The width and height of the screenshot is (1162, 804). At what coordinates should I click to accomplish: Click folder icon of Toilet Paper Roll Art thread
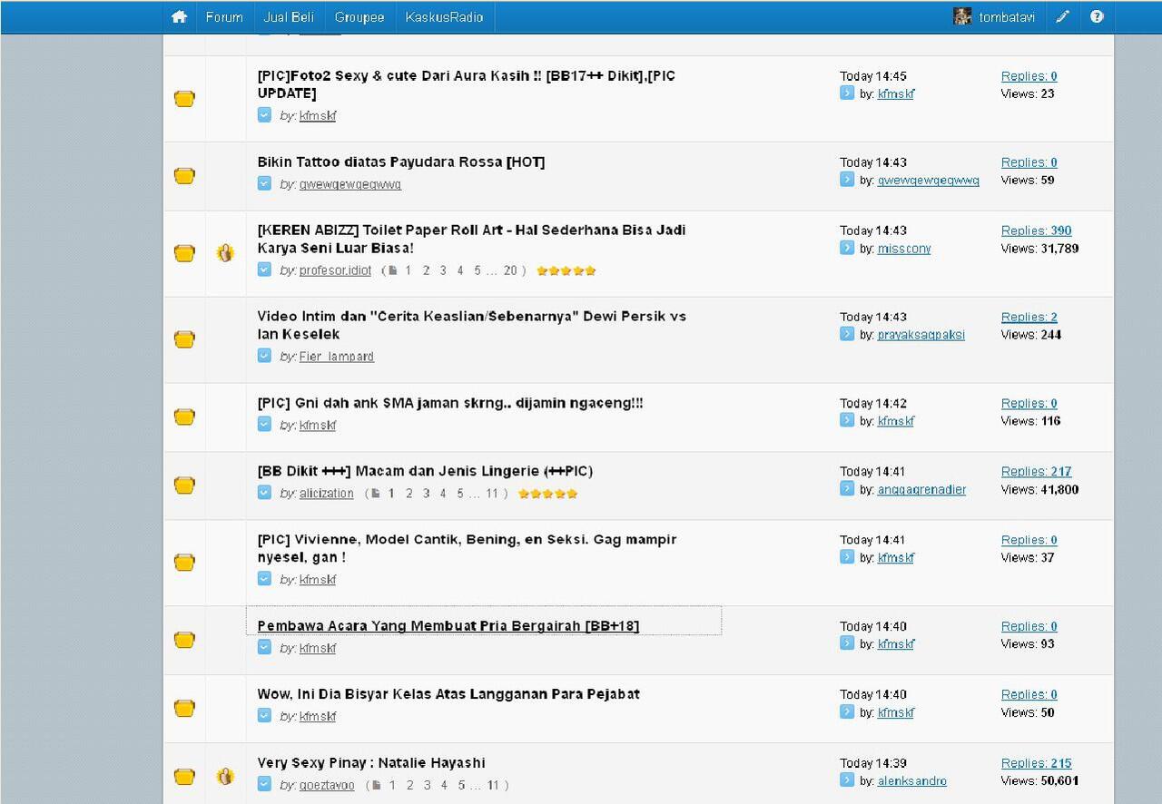point(184,252)
